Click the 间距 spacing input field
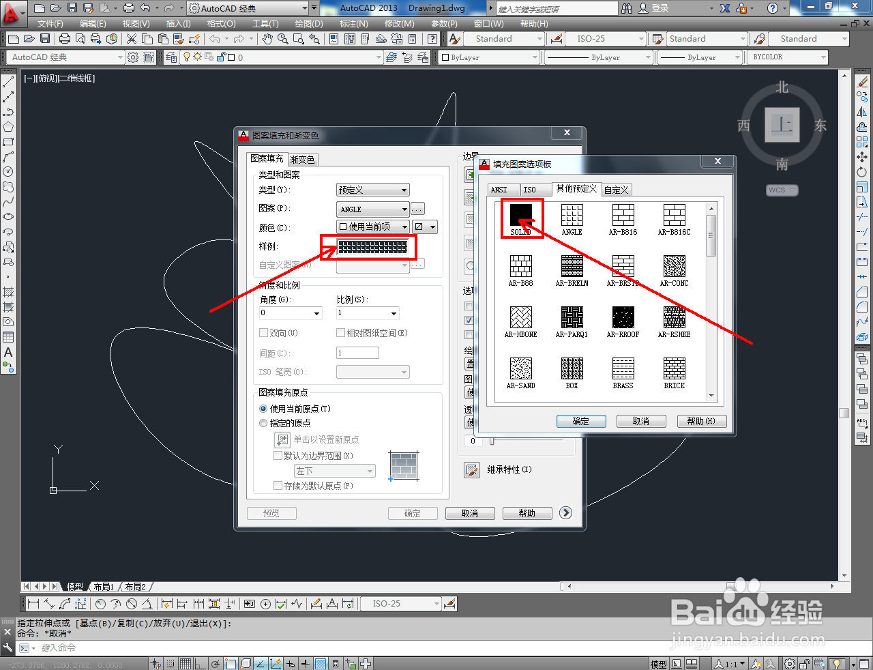This screenshot has width=873, height=670. (x=357, y=353)
